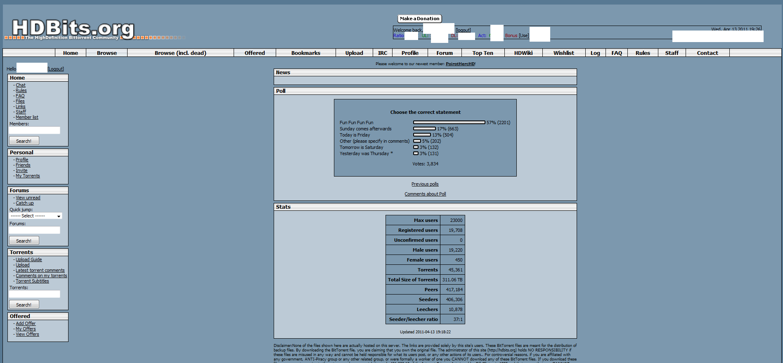Click the HDBits.org logo
This screenshot has height=363, width=783.
tap(73, 29)
